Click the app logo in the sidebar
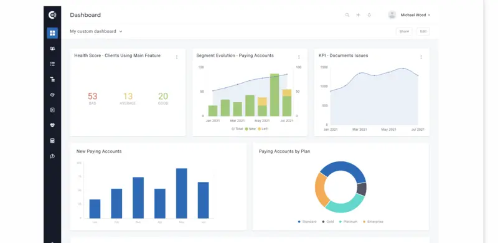This screenshot has width=498, height=243. (52, 14)
